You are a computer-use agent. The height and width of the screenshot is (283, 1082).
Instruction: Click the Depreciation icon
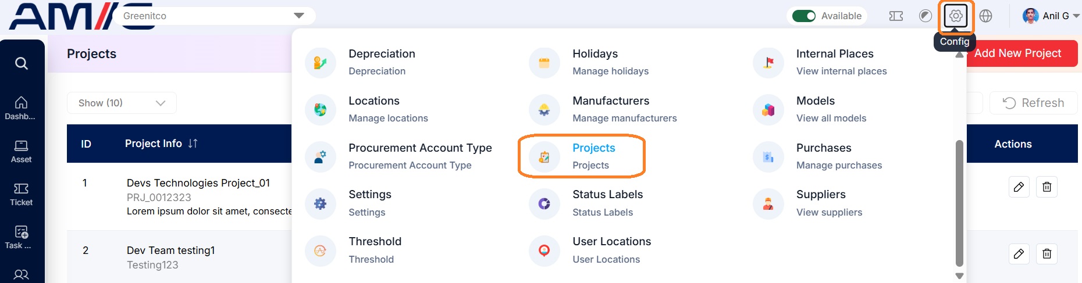[320, 63]
